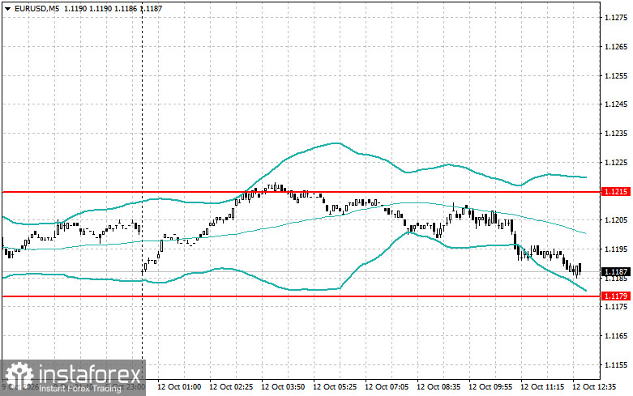Image resolution: width=633 pixels, height=396 pixels.
Task: Click the 1.1255 price axis value
Action: (616, 75)
